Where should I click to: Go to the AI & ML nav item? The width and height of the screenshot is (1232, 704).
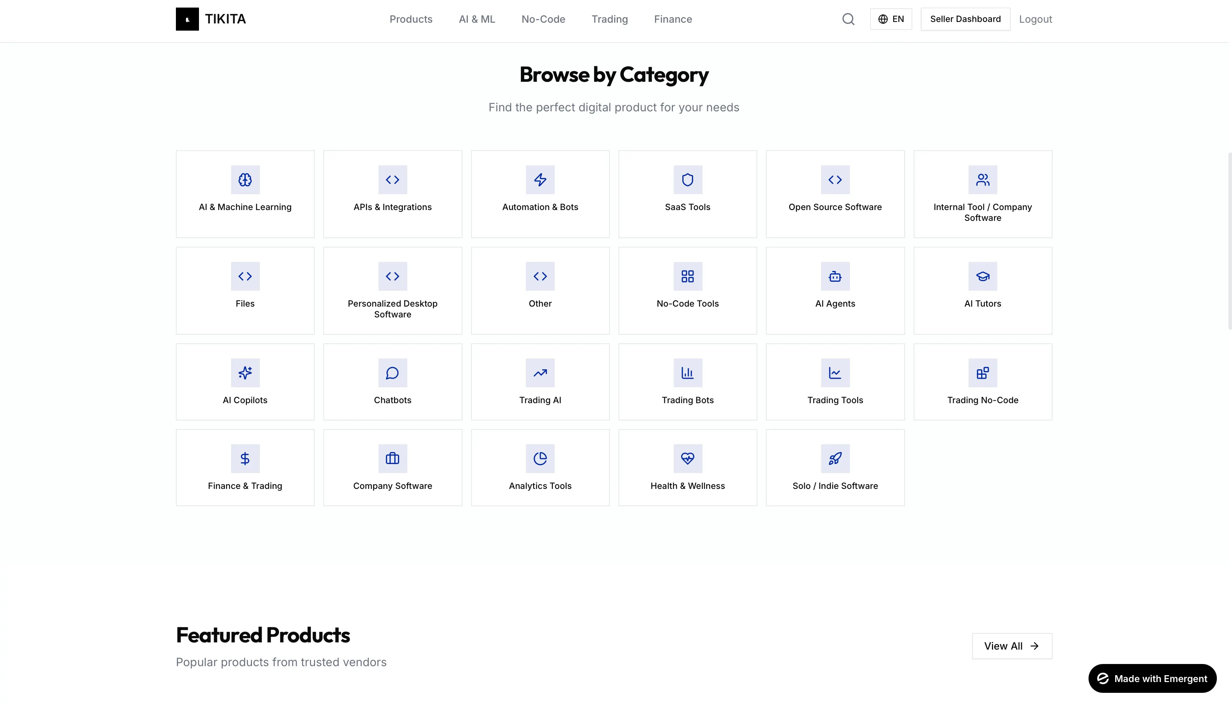[x=477, y=19]
